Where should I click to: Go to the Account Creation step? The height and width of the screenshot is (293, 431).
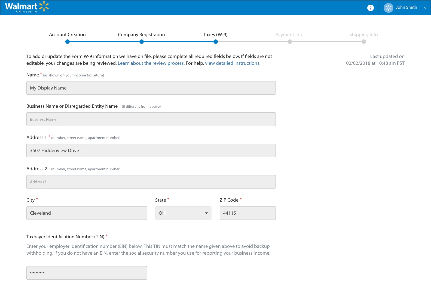67,35
